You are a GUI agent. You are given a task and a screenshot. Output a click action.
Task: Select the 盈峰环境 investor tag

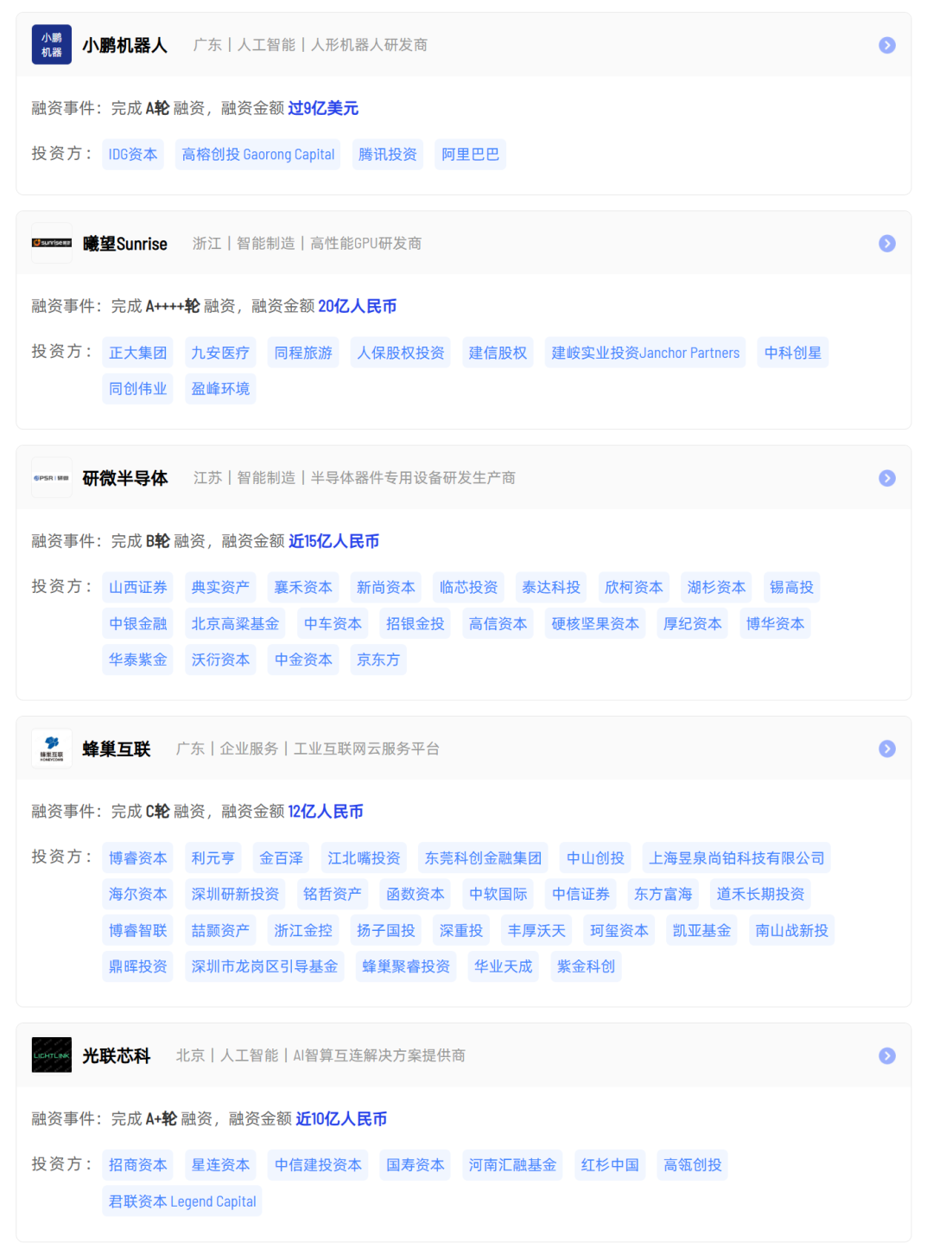pos(220,389)
